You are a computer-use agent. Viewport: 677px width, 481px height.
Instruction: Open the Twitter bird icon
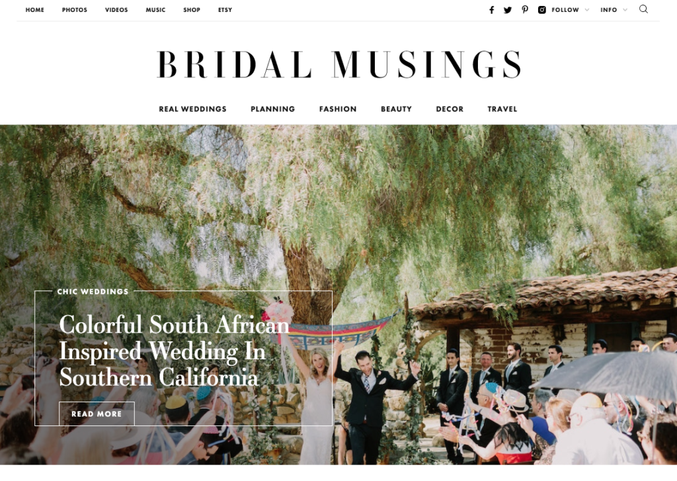[508, 10]
